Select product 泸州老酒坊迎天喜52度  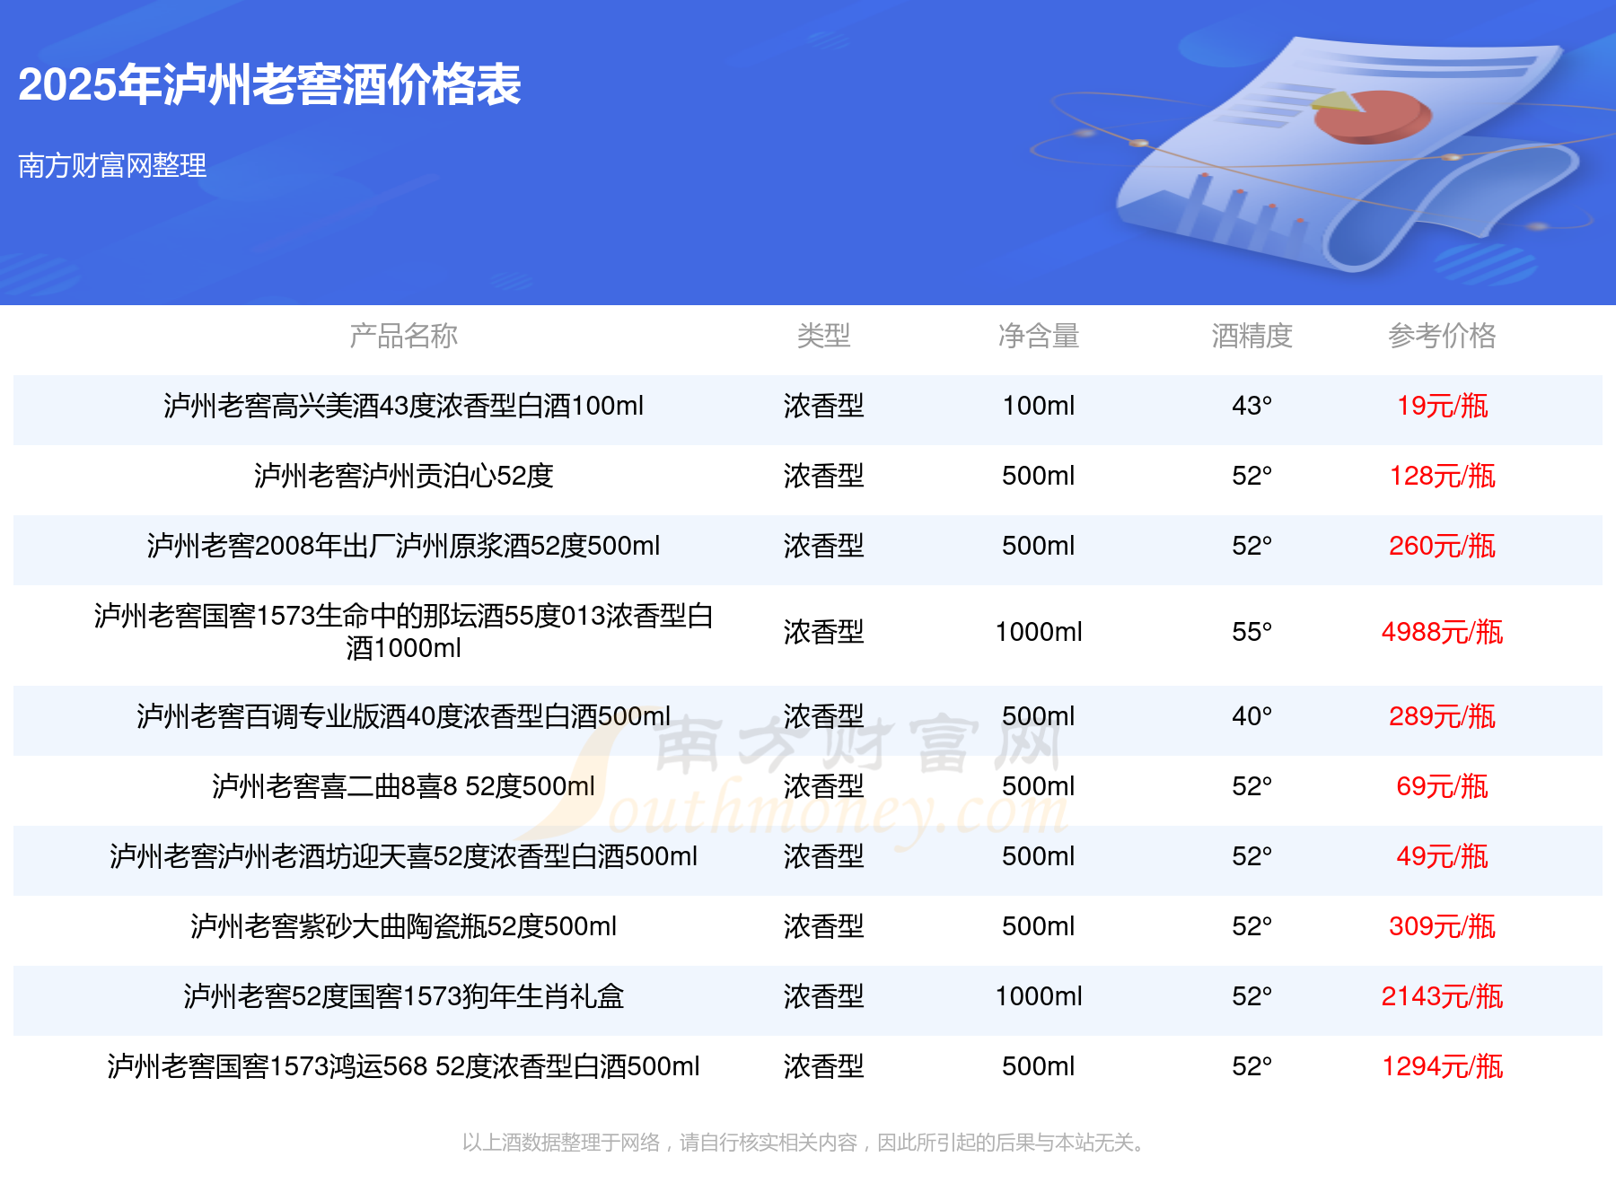403,856
